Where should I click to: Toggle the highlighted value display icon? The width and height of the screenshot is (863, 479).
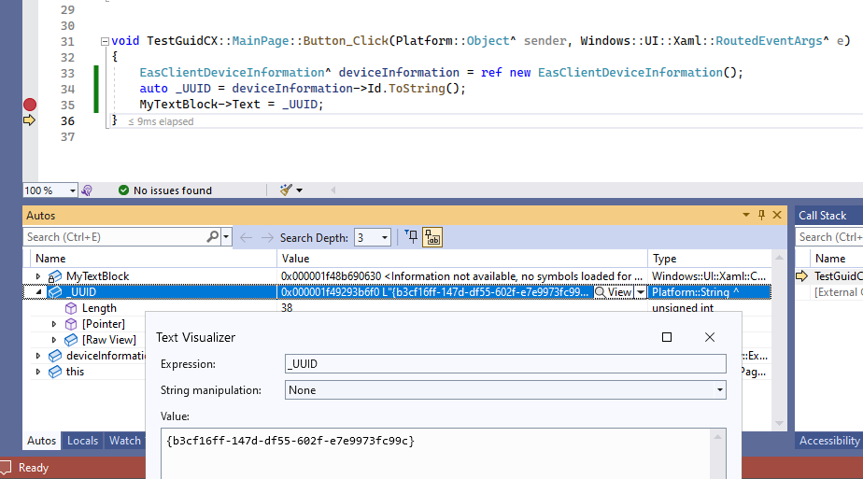(x=432, y=237)
